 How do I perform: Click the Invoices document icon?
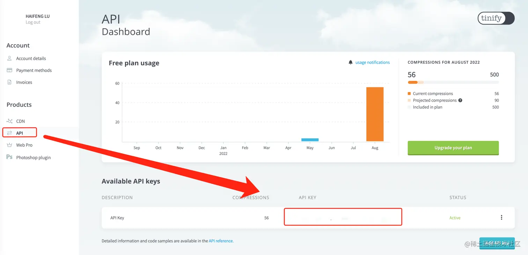point(9,82)
